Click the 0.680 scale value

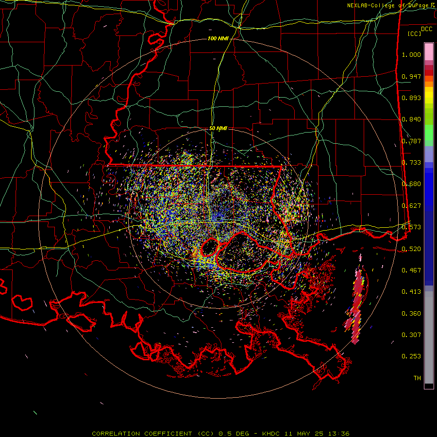point(411,184)
